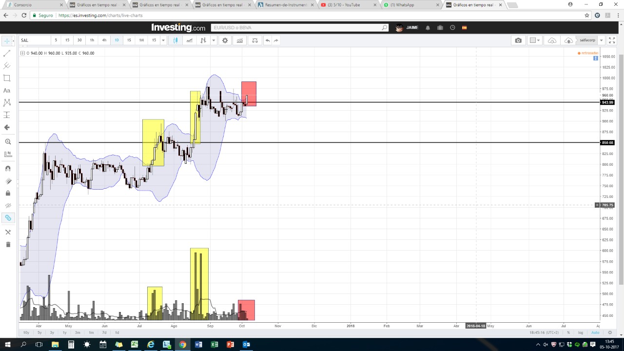Click the SAL symbol input field
The image size is (624, 351).
point(35,40)
